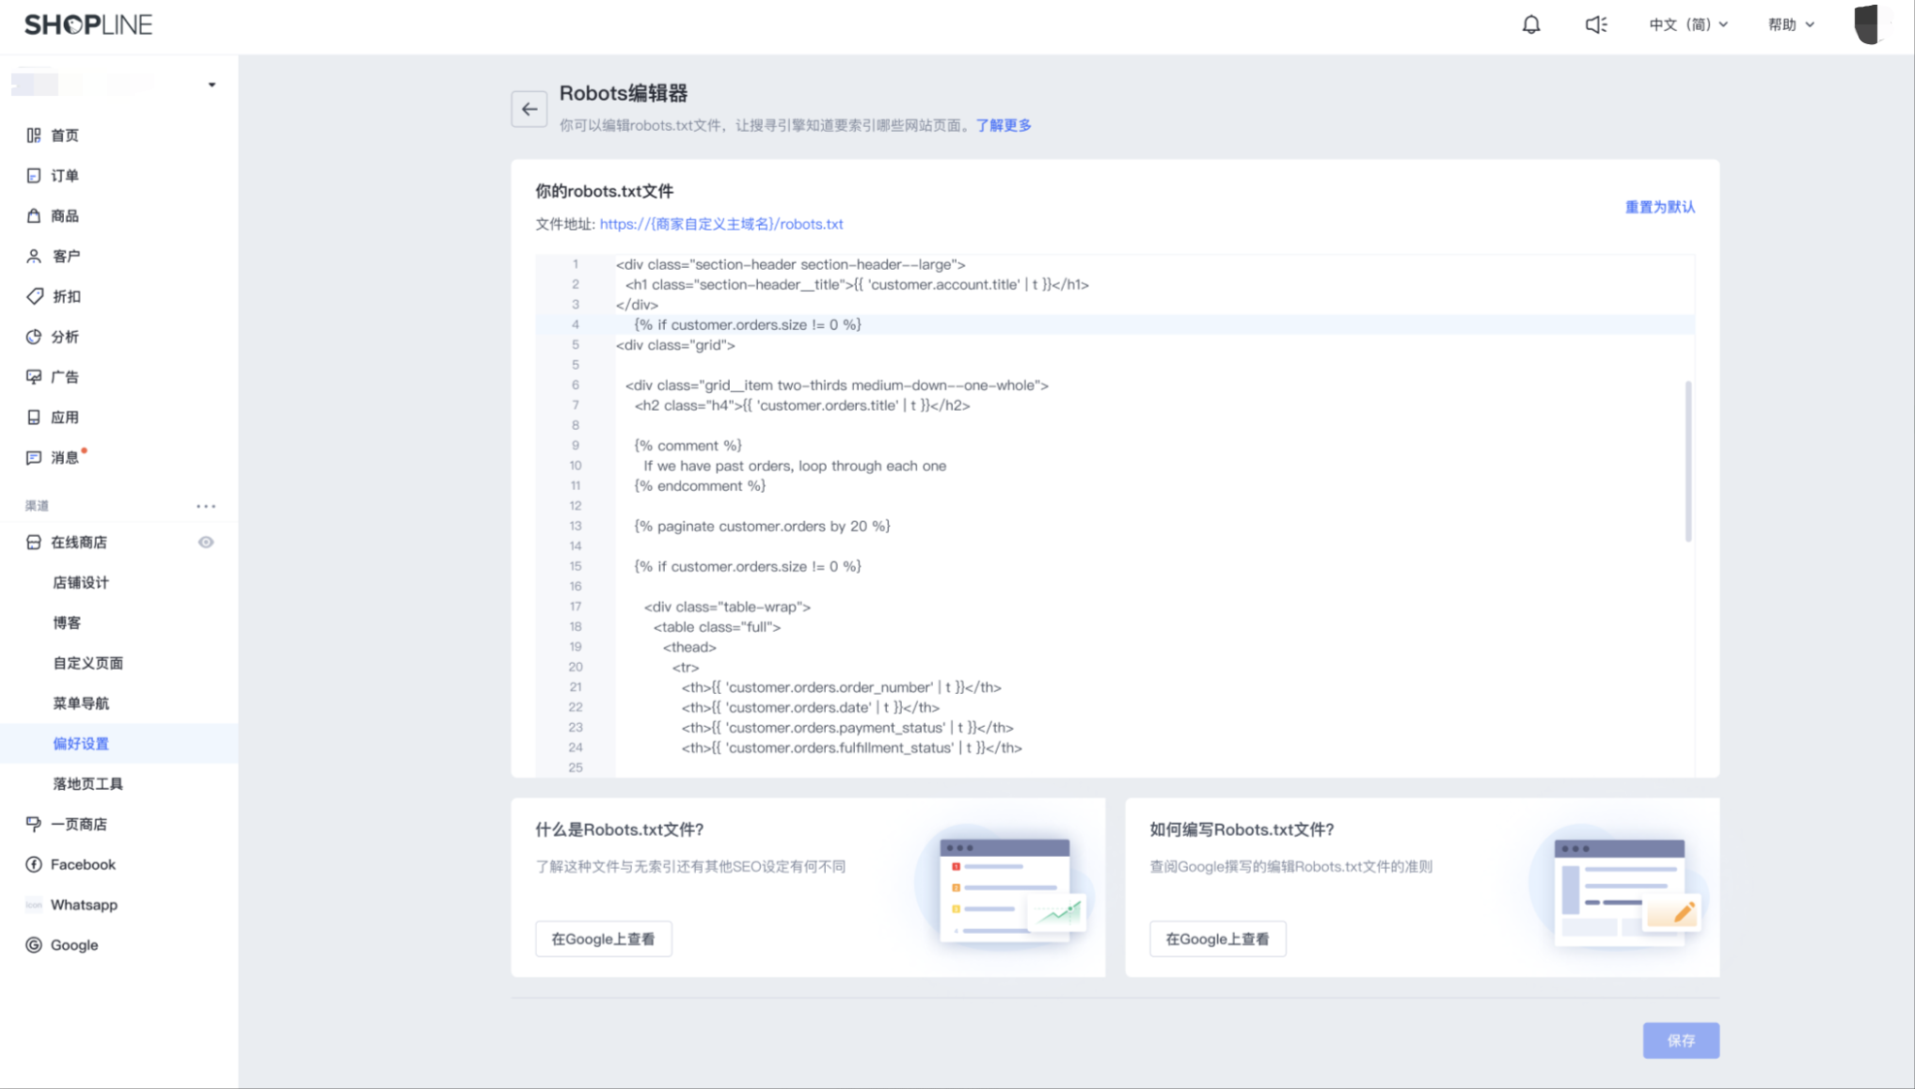The height and width of the screenshot is (1089, 1915).
Task: Expand the store switcher dropdown arrow
Action: 212,85
